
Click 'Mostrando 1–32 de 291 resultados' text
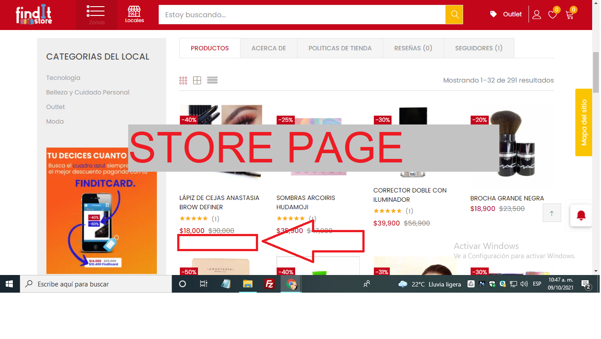[498, 80]
